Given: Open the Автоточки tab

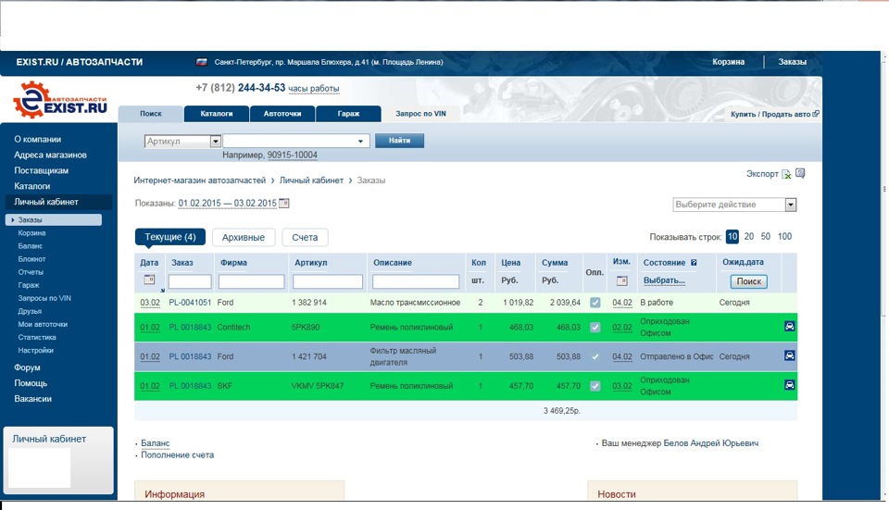Looking at the screenshot, I should click(x=282, y=113).
